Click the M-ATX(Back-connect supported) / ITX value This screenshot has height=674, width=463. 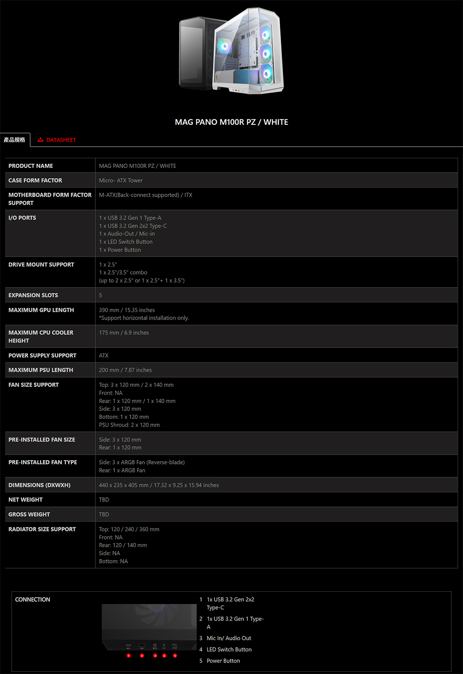pyautogui.click(x=145, y=195)
